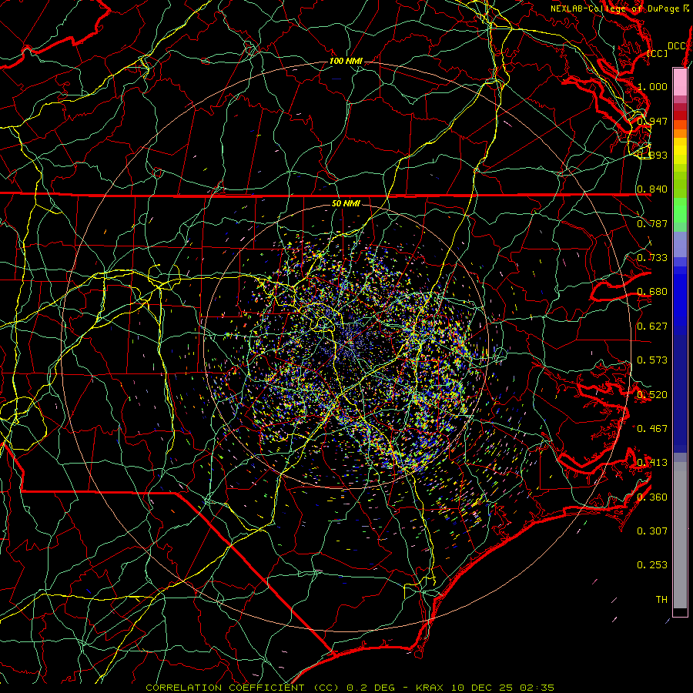Click the "100 NMI" range ring label
Viewport: 693px width, 693px height.
346,61
